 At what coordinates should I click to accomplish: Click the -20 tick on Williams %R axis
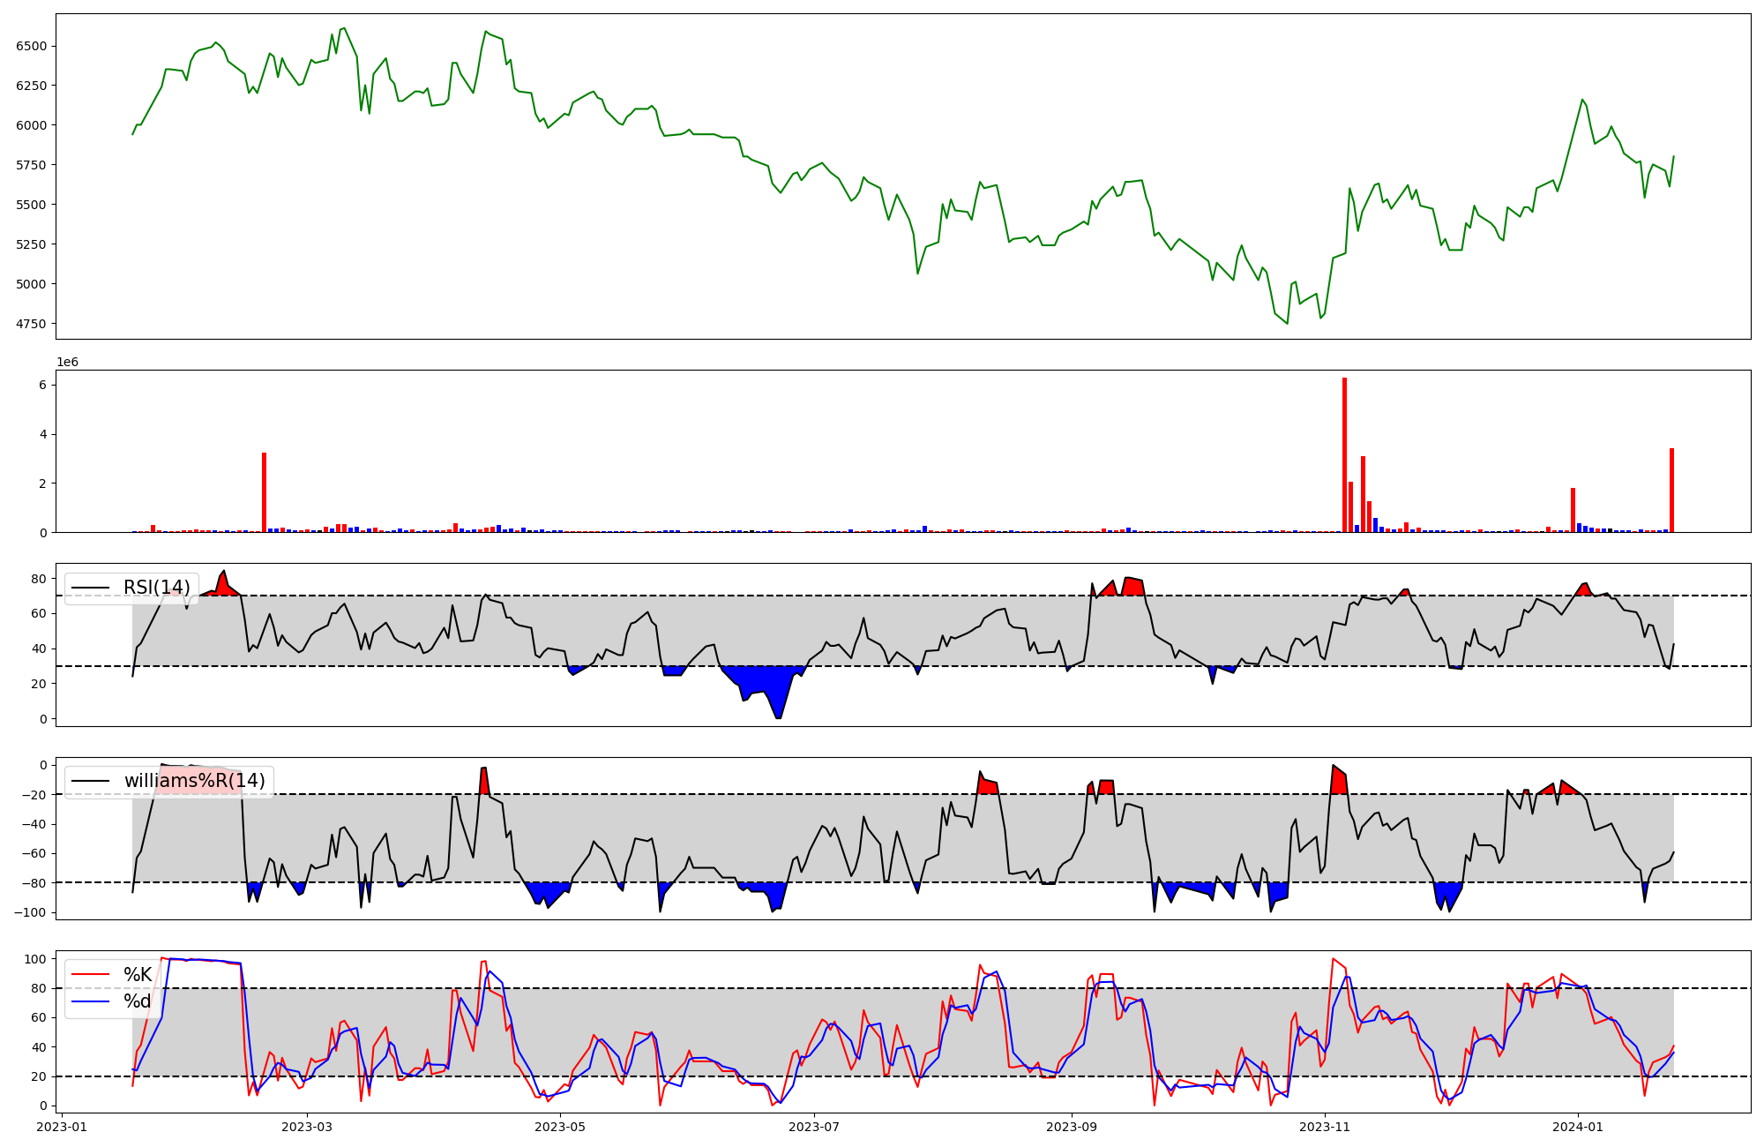coord(34,795)
